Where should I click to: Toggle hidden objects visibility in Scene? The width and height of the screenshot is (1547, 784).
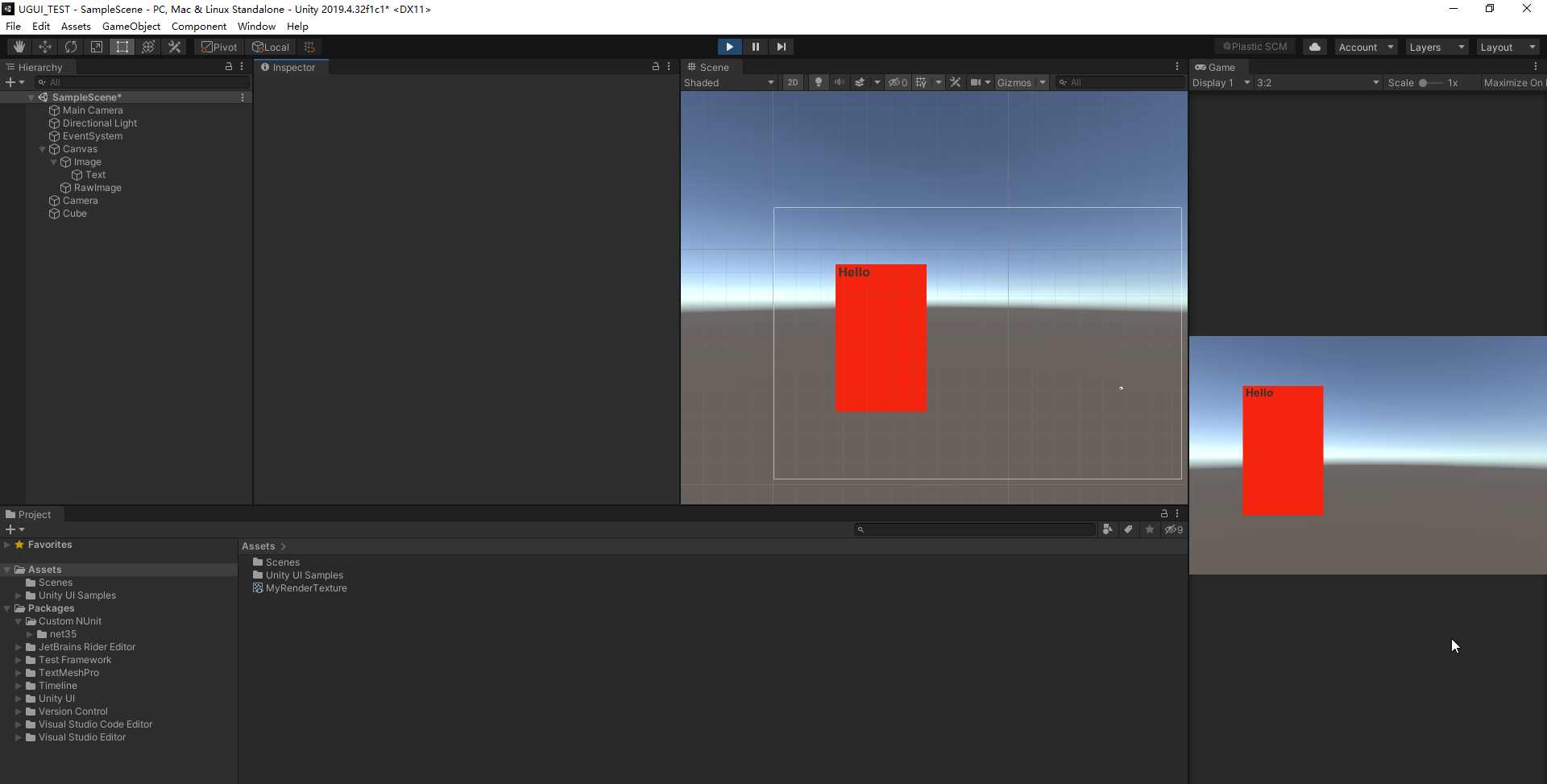(898, 82)
